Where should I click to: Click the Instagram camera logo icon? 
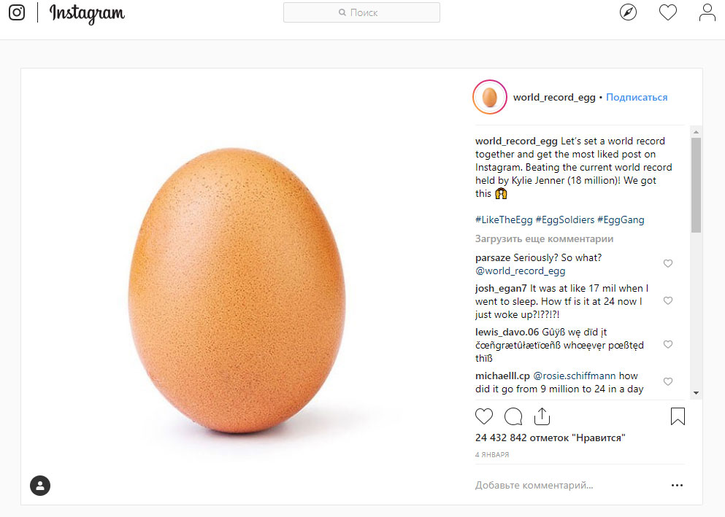tap(17, 12)
